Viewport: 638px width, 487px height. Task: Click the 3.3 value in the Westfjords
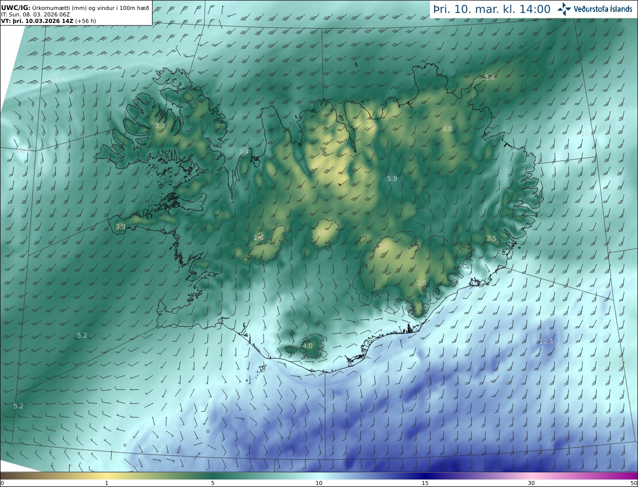pos(160,126)
